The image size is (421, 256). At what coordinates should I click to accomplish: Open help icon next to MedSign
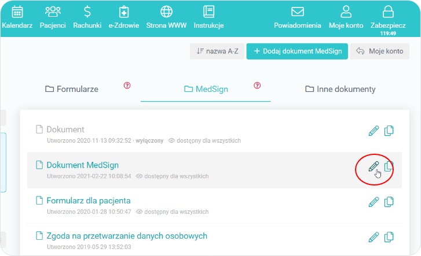coord(257,86)
